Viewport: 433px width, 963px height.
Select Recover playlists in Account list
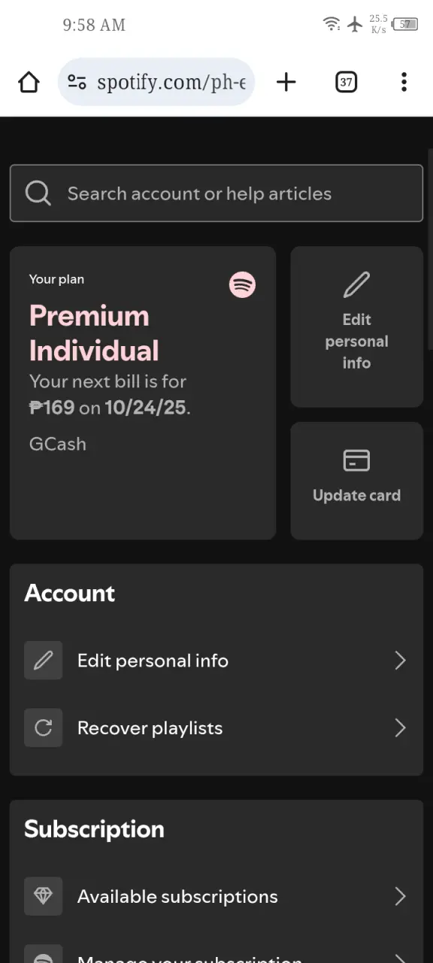(x=216, y=728)
